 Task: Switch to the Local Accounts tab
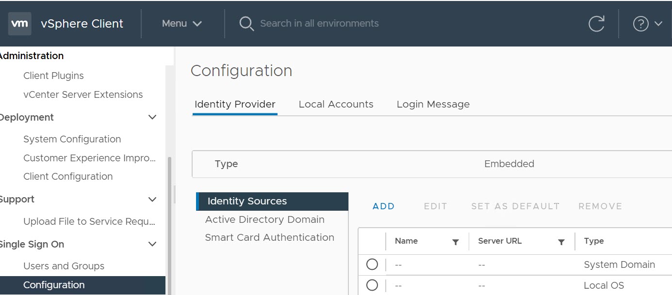[x=336, y=104]
